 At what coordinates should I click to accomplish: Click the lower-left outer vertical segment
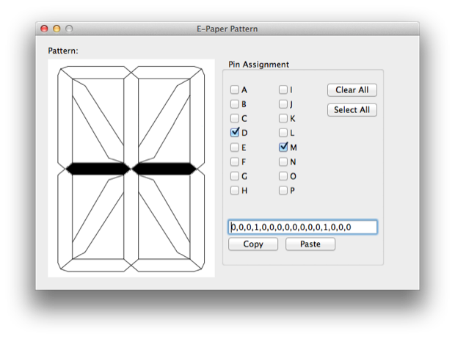(x=65, y=218)
